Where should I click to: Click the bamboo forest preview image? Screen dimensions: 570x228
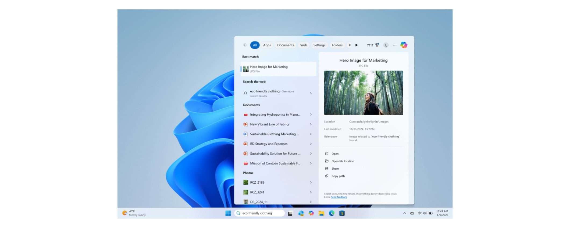click(x=363, y=93)
